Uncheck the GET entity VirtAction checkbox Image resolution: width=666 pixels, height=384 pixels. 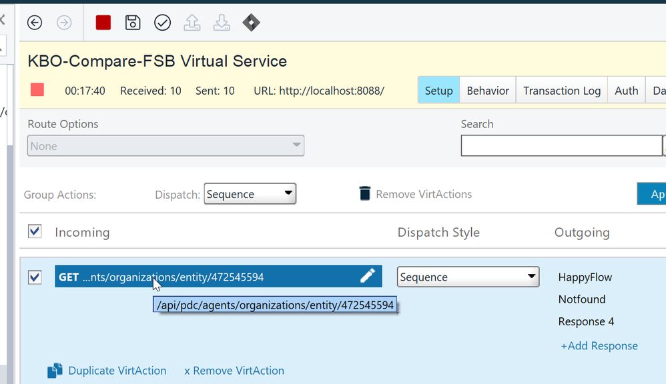tap(35, 277)
